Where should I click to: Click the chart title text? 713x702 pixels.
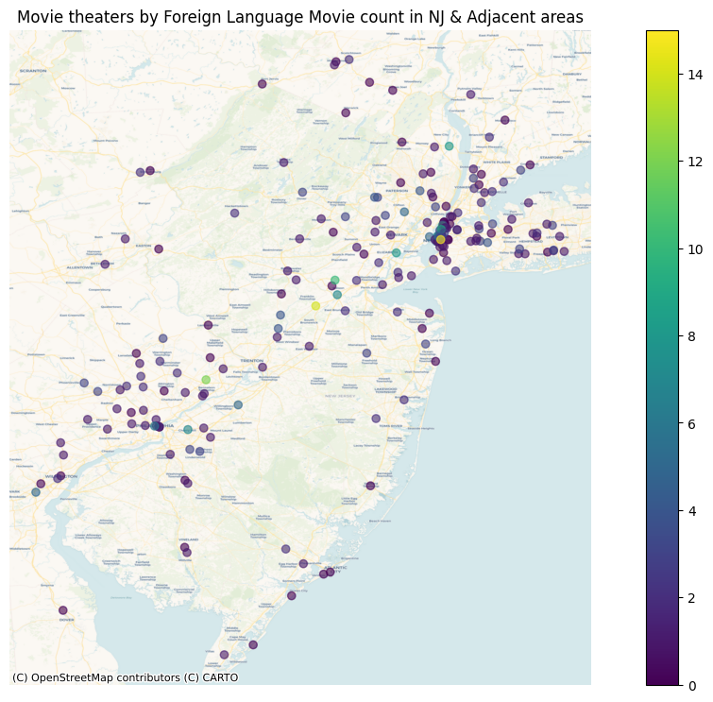pos(300,17)
